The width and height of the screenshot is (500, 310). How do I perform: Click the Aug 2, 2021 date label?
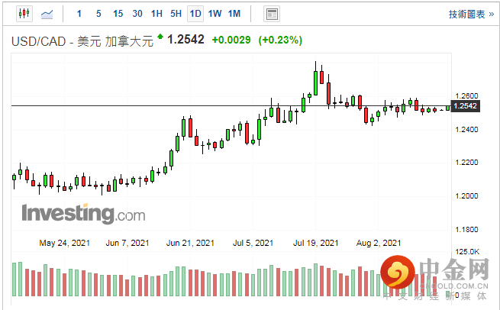(378, 243)
